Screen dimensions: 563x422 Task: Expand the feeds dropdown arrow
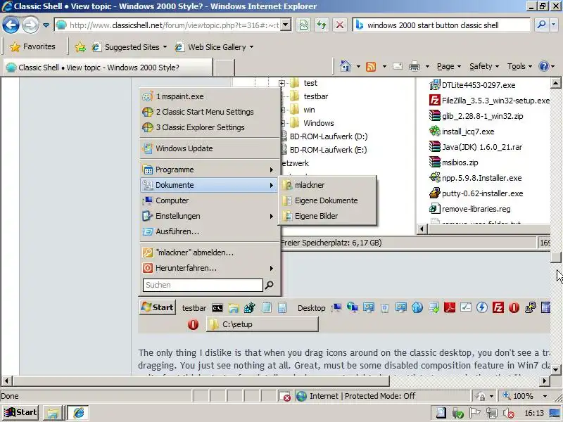point(384,66)
